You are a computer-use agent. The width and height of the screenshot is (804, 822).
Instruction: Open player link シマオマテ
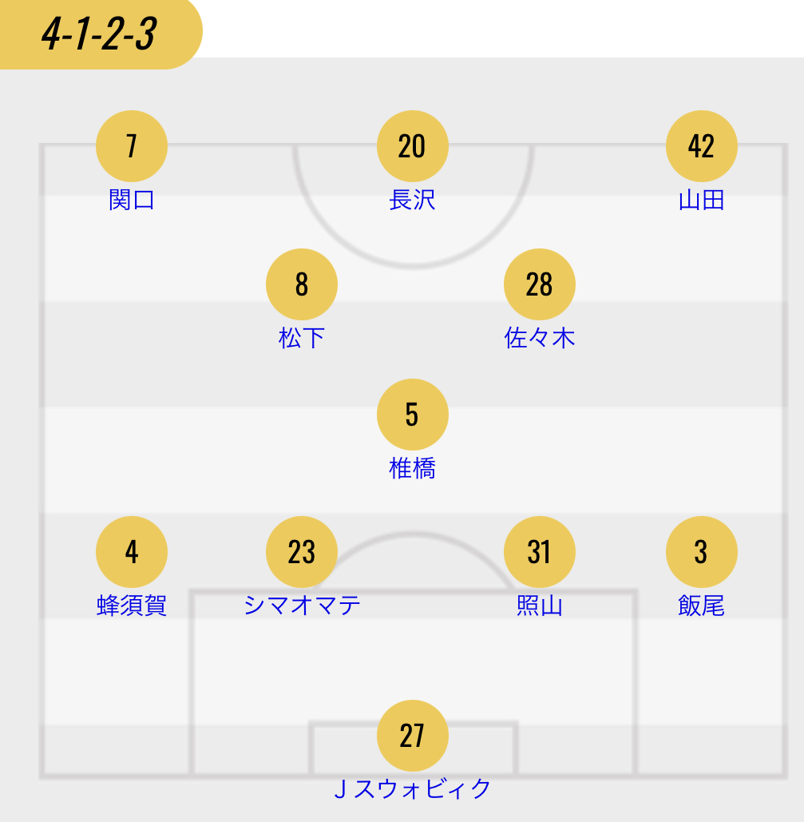pyautogui.click(x=302, y=606)
